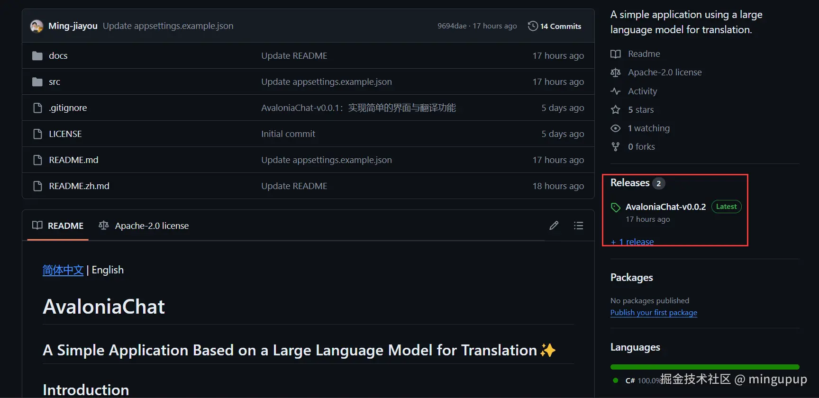Viewport: 819px width, 398px height.
Task: Switch to the Apache-2.0 license tab
Action: tap(144, 226)
